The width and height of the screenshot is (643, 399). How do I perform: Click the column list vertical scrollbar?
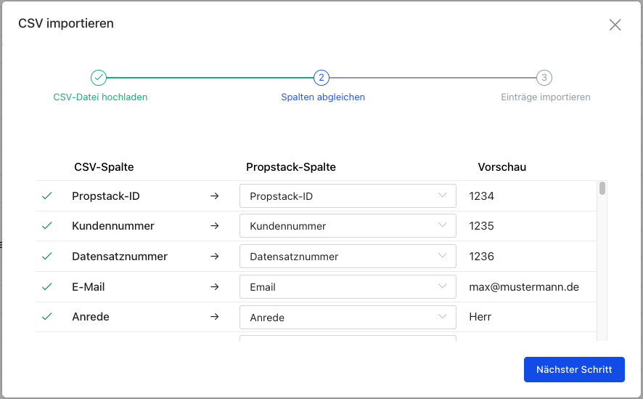602,189
